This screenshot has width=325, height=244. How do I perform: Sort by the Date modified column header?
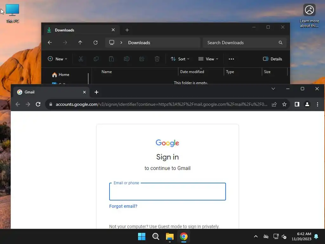[192, 72]
